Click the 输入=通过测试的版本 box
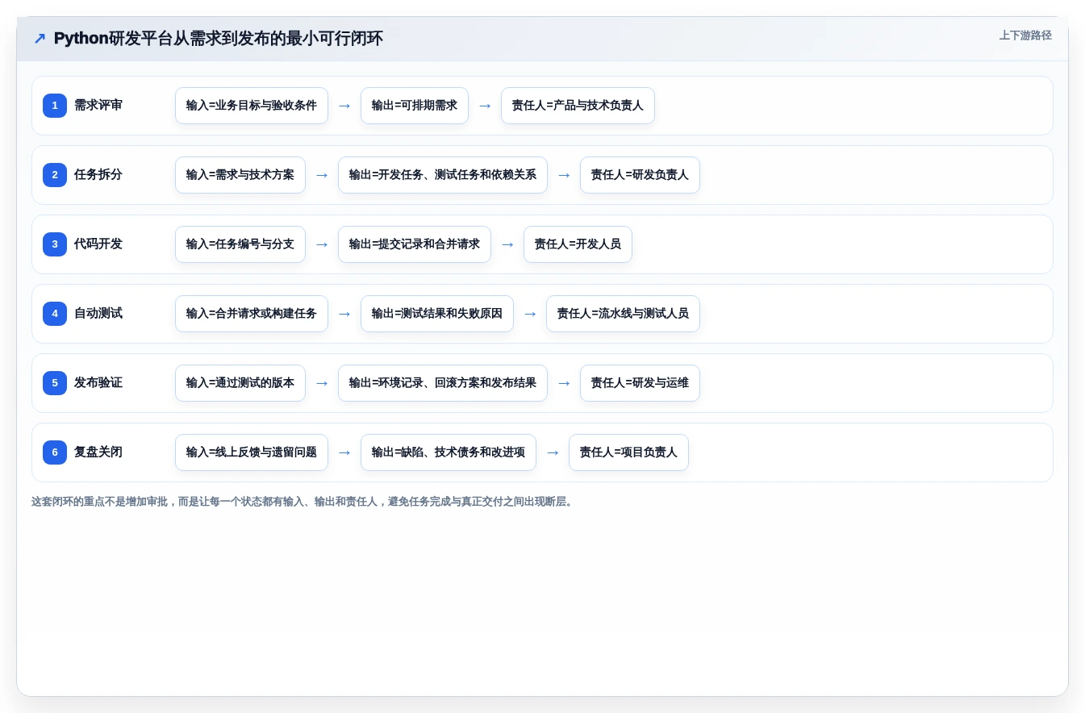 pyautogui.click(x=240, y=383)
